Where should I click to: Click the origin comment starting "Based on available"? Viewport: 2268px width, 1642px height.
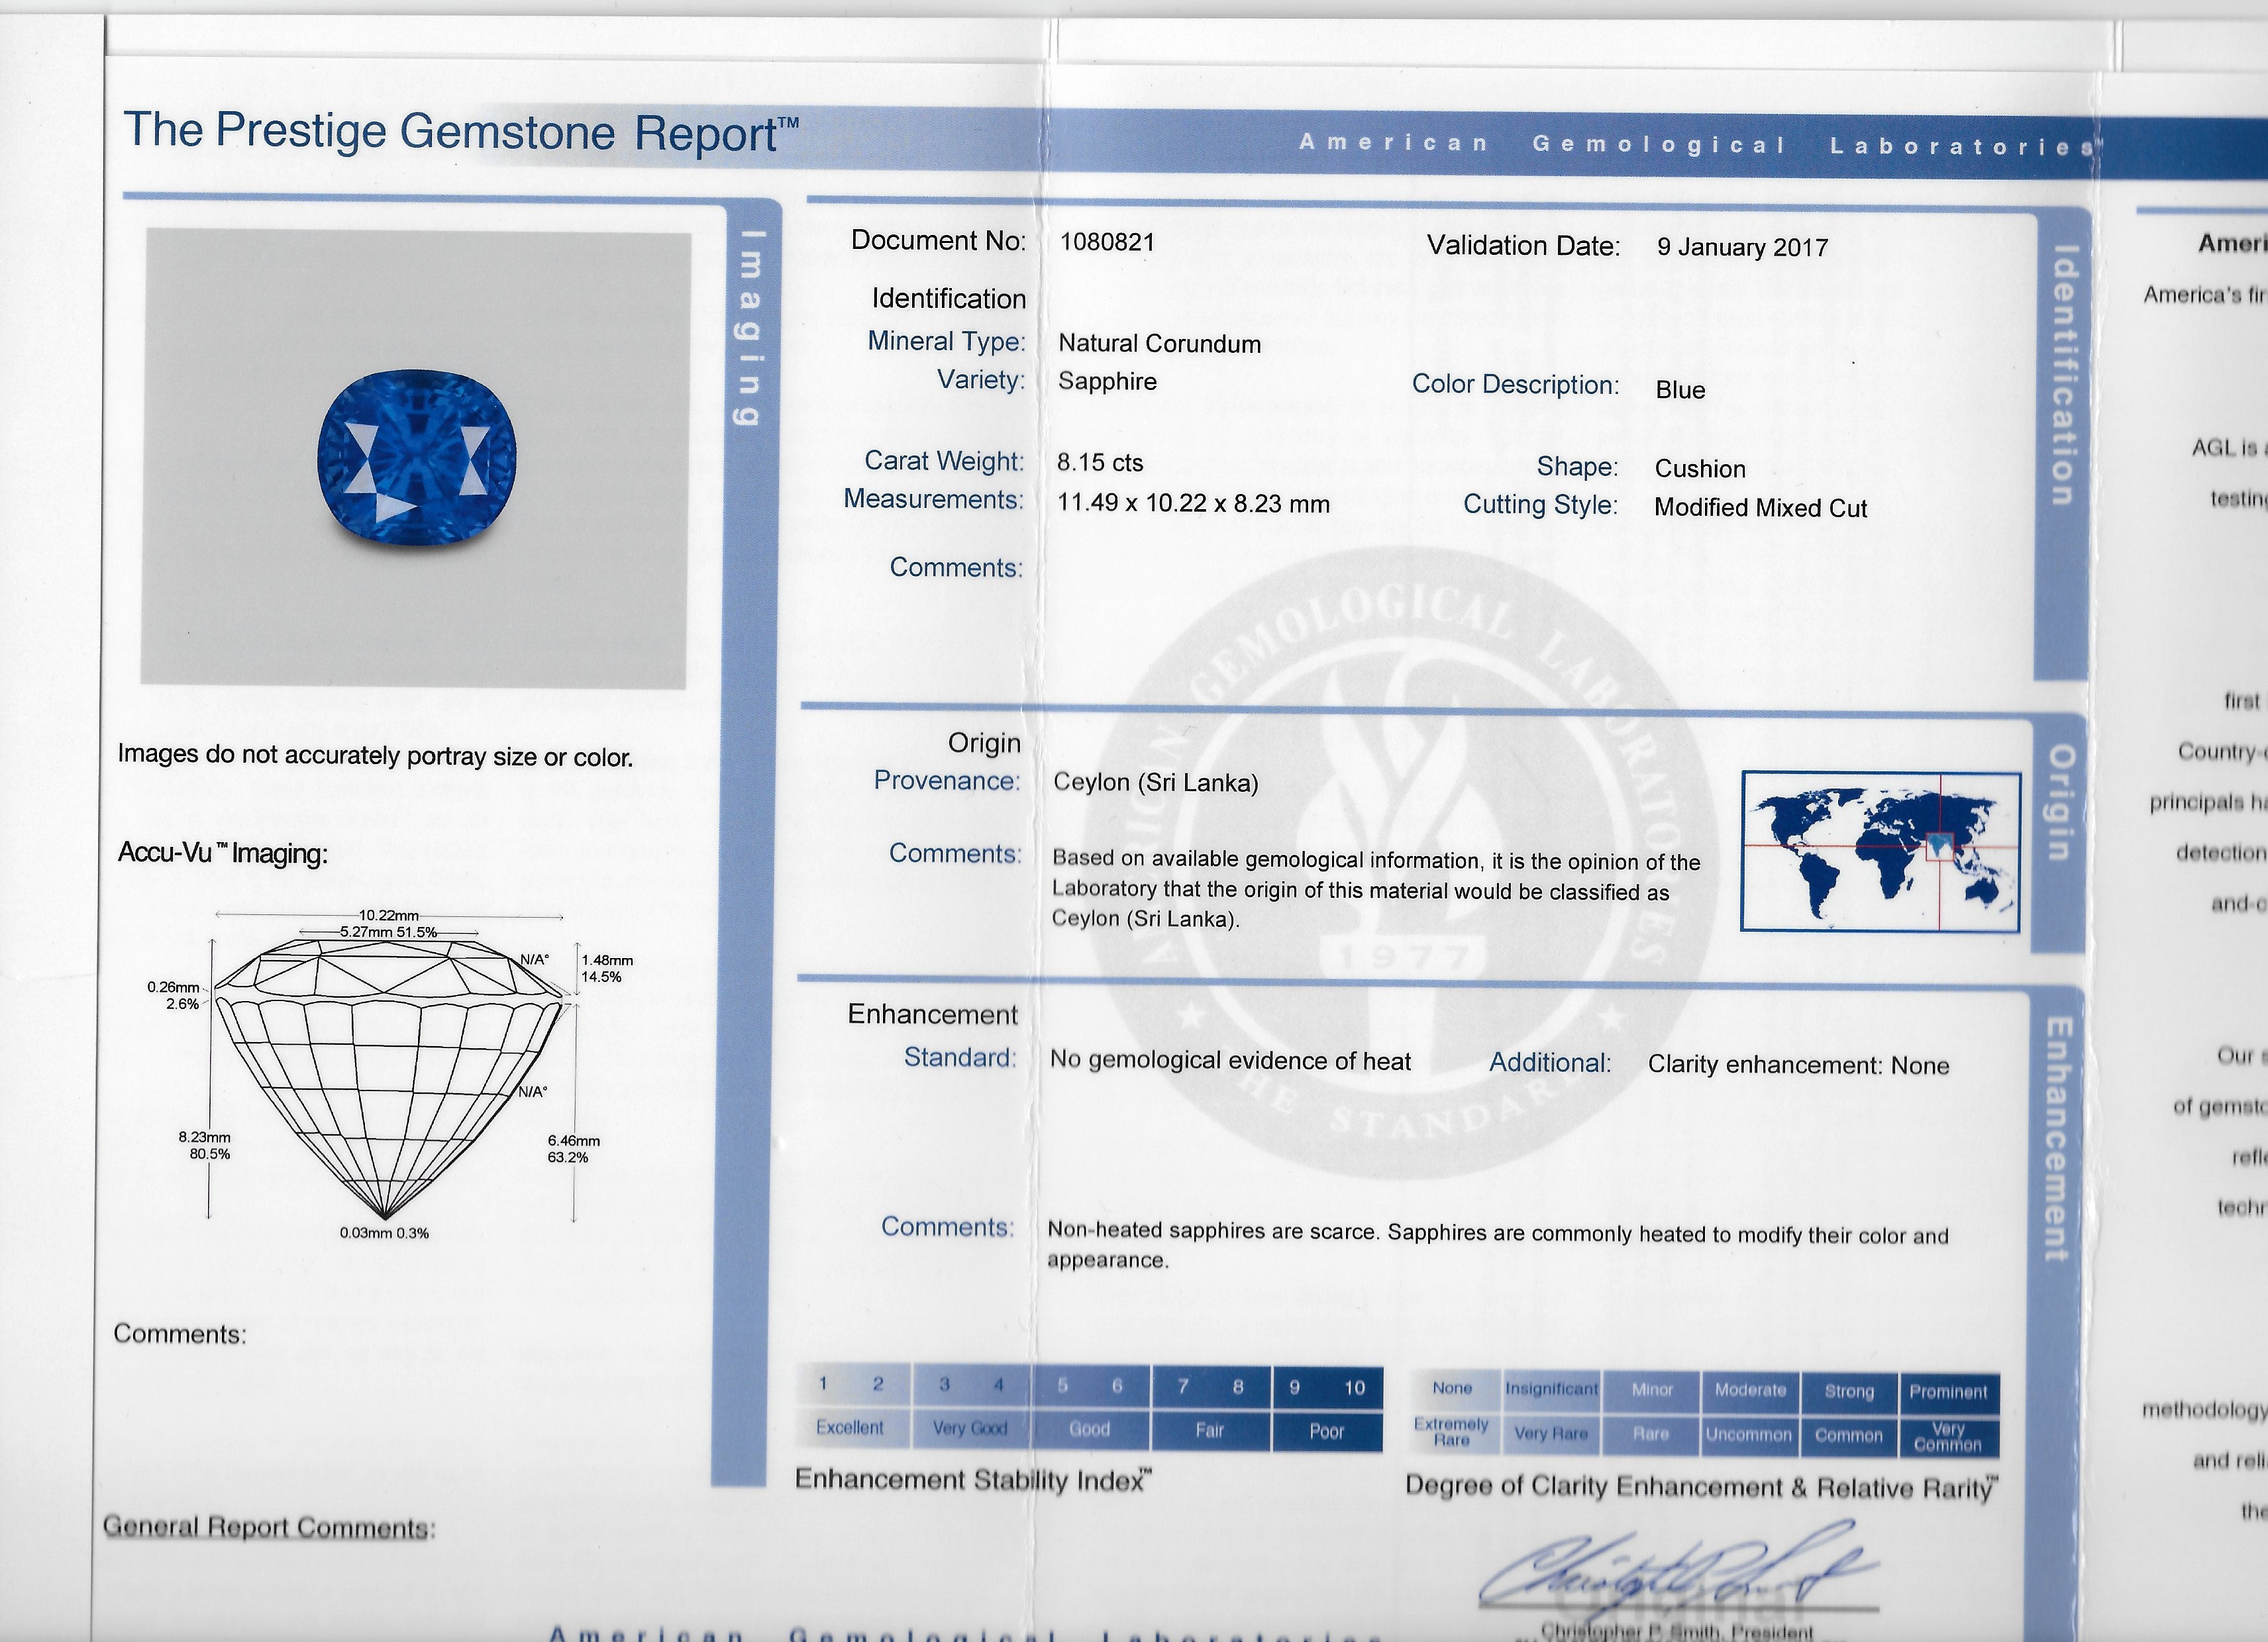(1376, 889)
